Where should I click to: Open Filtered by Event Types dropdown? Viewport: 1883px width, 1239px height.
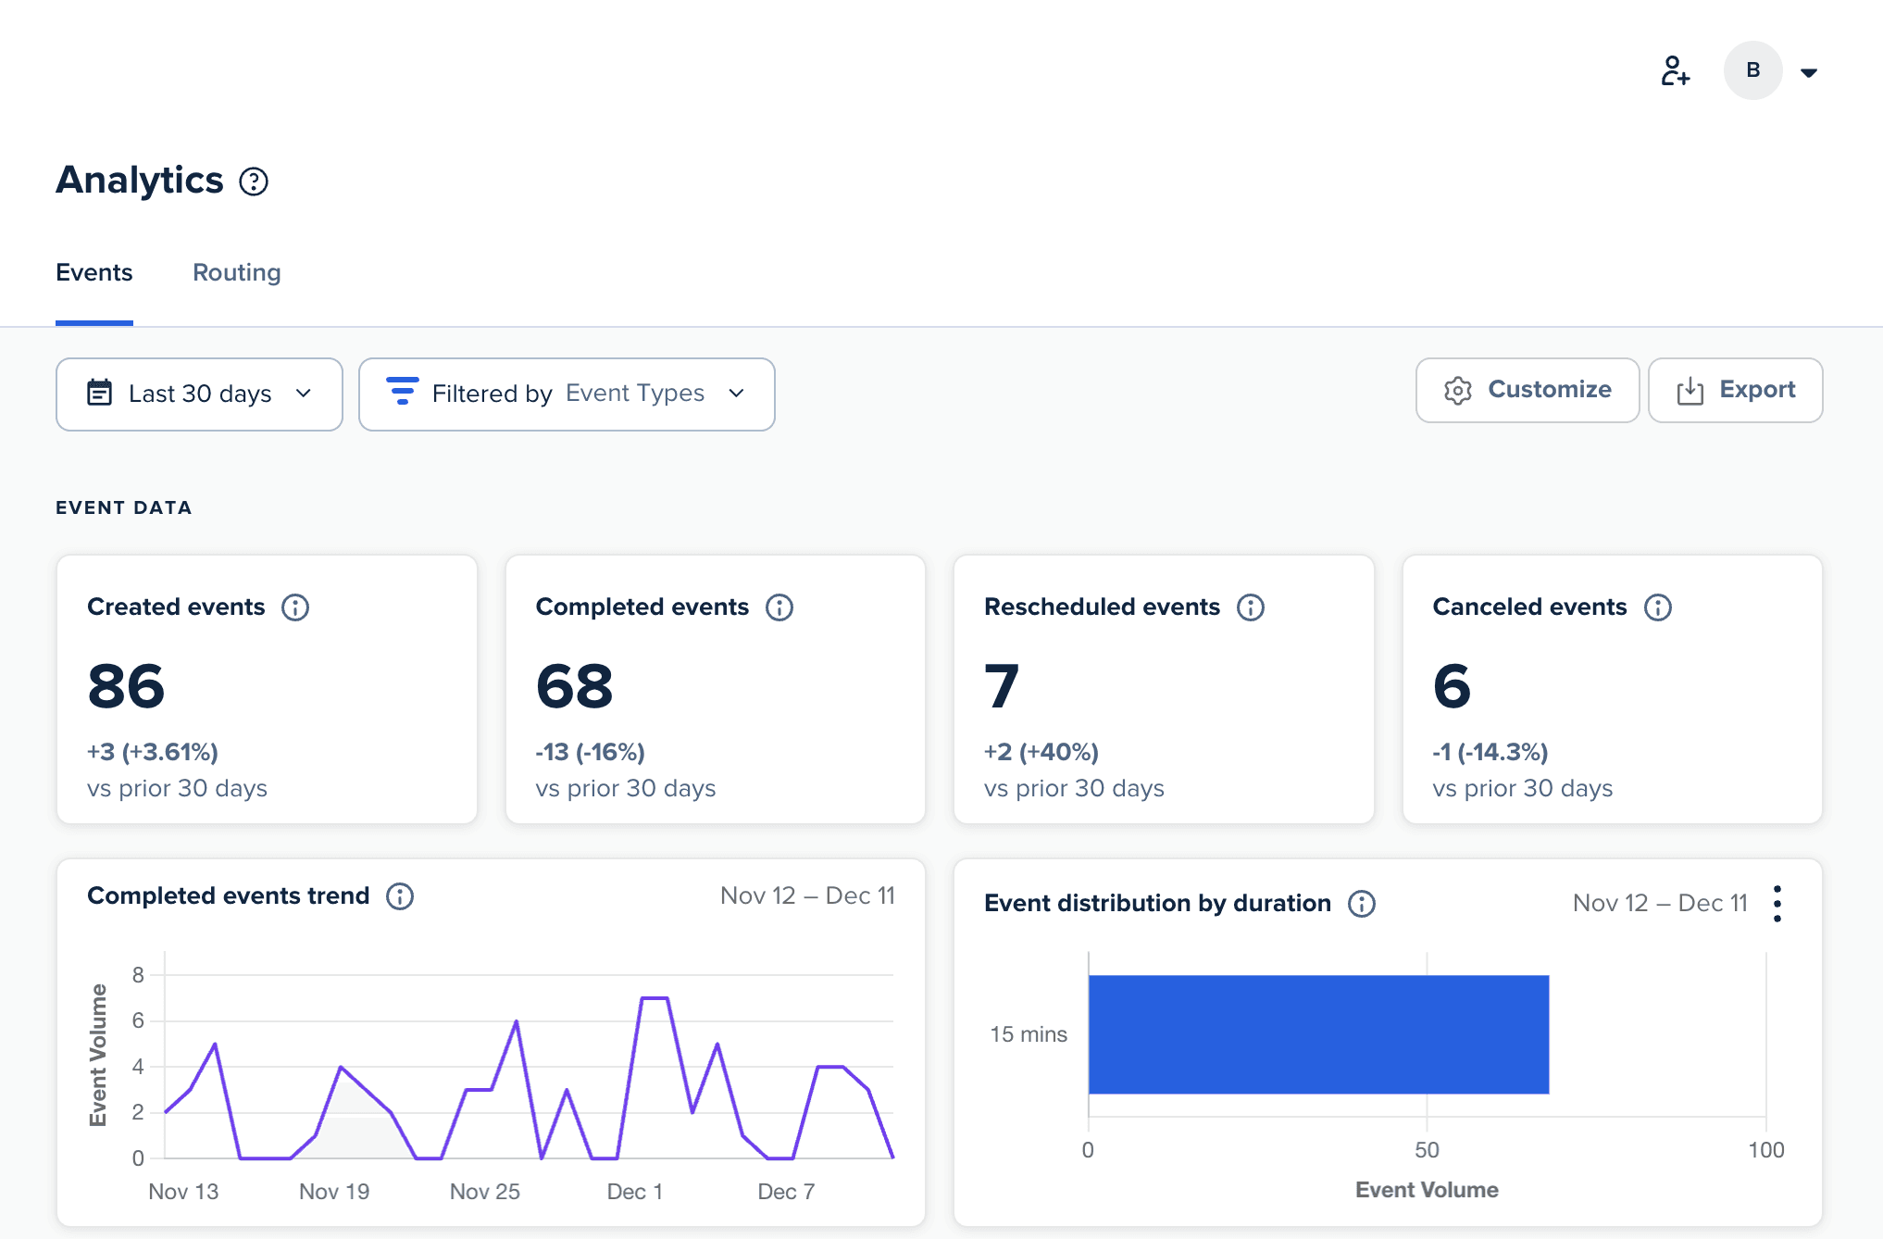point(567,394)
